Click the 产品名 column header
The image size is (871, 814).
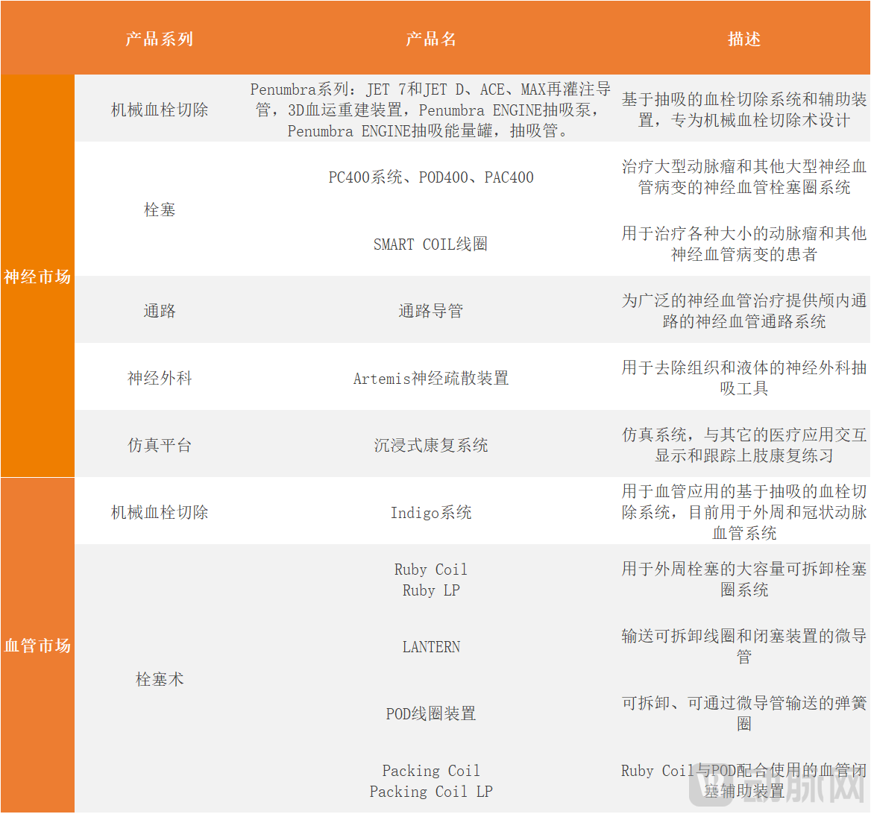(x=431, y=39)
